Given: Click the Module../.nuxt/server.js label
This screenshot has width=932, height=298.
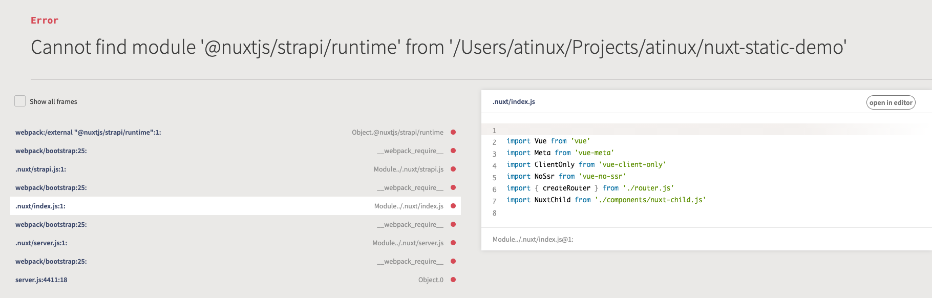Looking at the screenshot, I should 408,243.
